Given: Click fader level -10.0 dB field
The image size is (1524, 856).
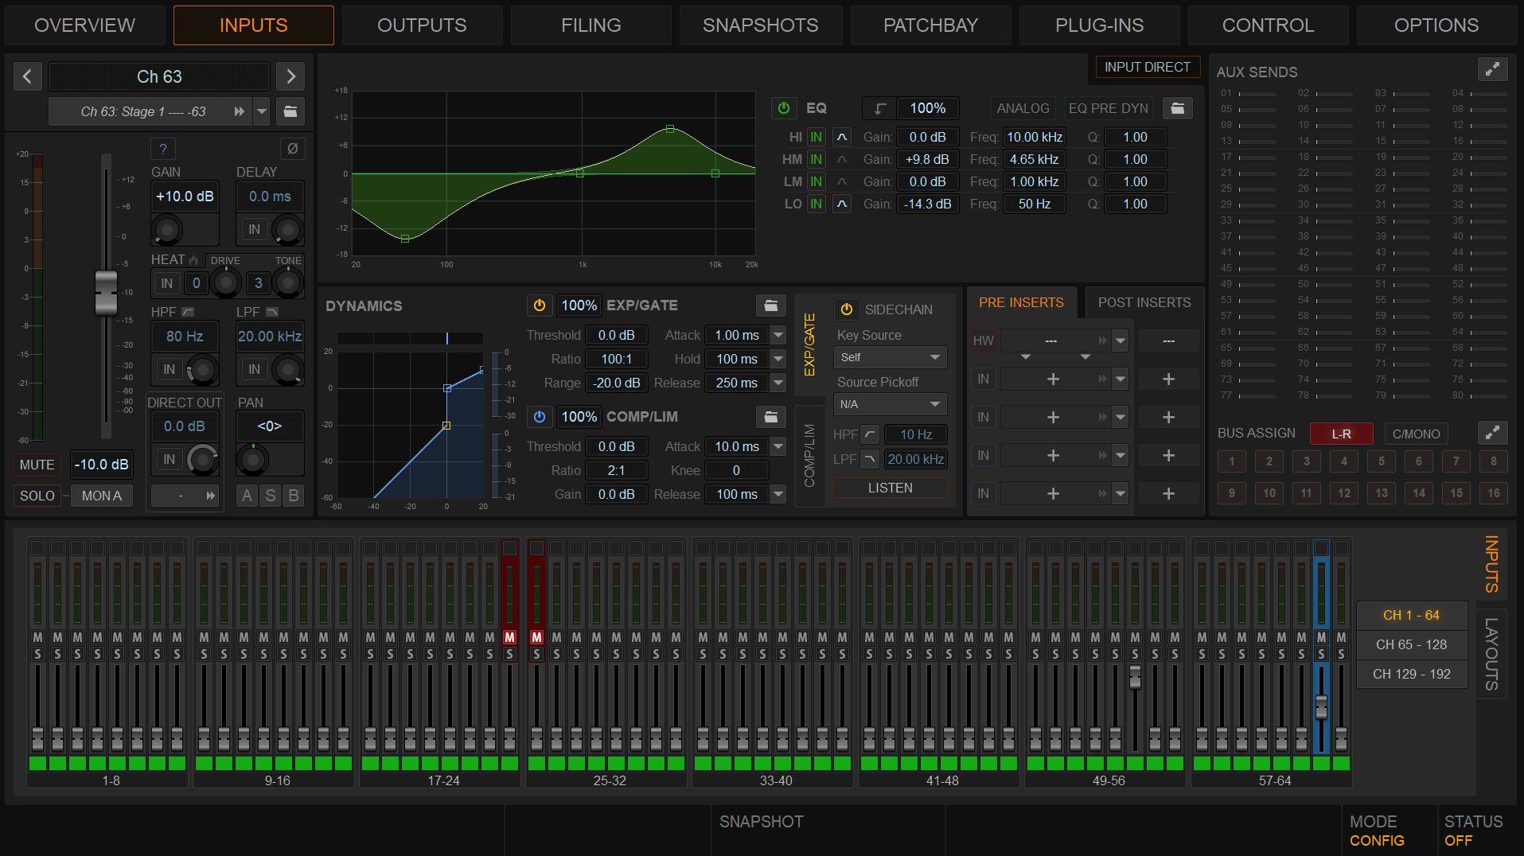Looking at the screenshot, I should [x=102, y=465].
